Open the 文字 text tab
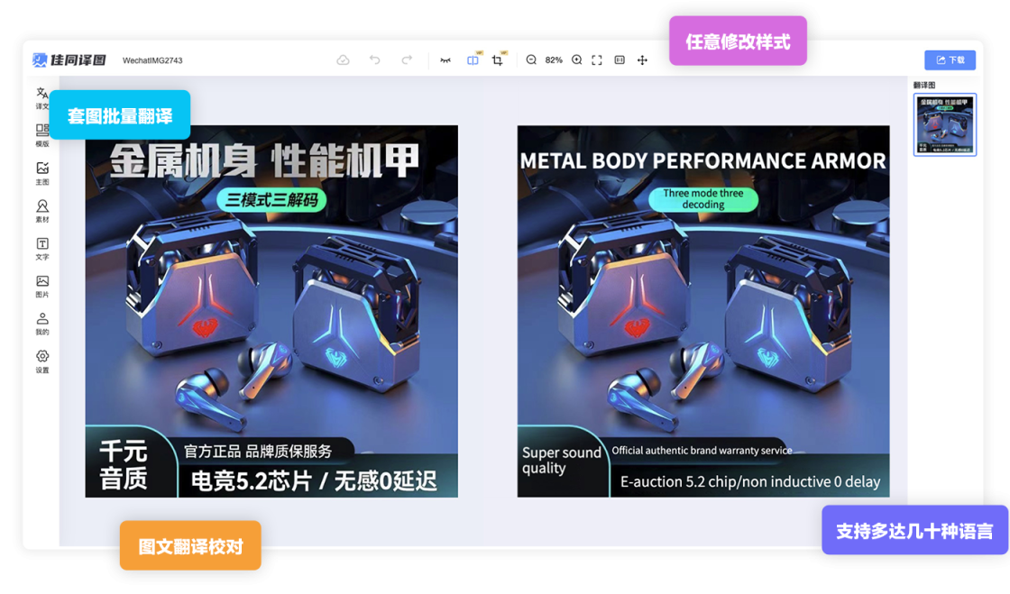The image size is (1010, 594). [x=42, y=249]
